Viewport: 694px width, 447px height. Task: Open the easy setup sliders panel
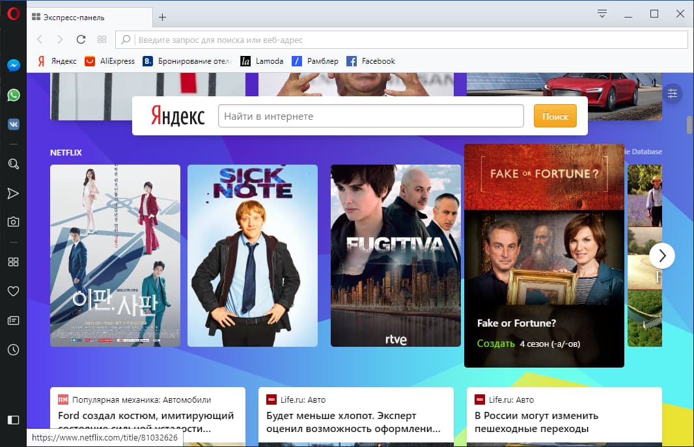coord(673,93)
